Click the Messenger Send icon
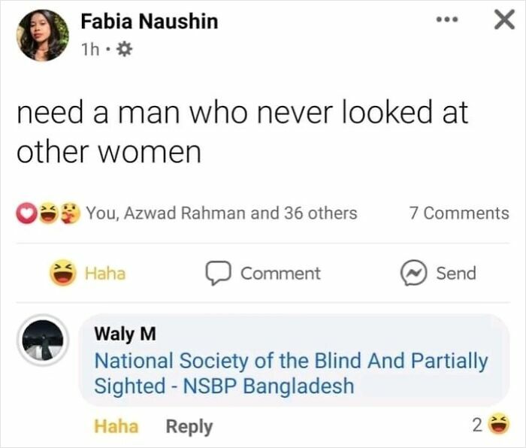This screenshot has height=448, width=526. [x=414, y=273]
